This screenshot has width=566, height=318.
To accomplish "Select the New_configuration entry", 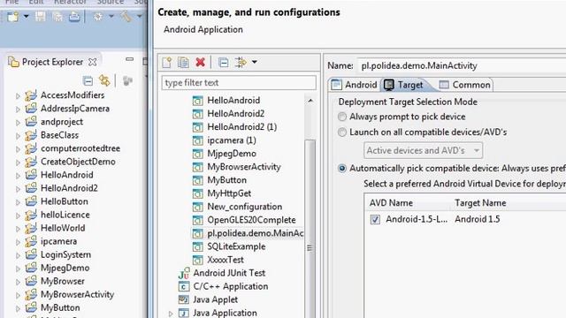I will pyautogui.click(x=244, y=207).
